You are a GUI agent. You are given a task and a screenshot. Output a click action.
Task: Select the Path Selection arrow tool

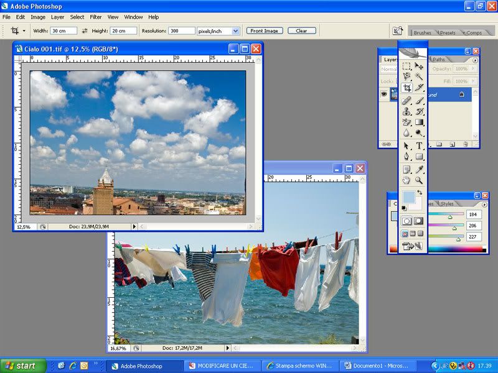pos(406,146)
